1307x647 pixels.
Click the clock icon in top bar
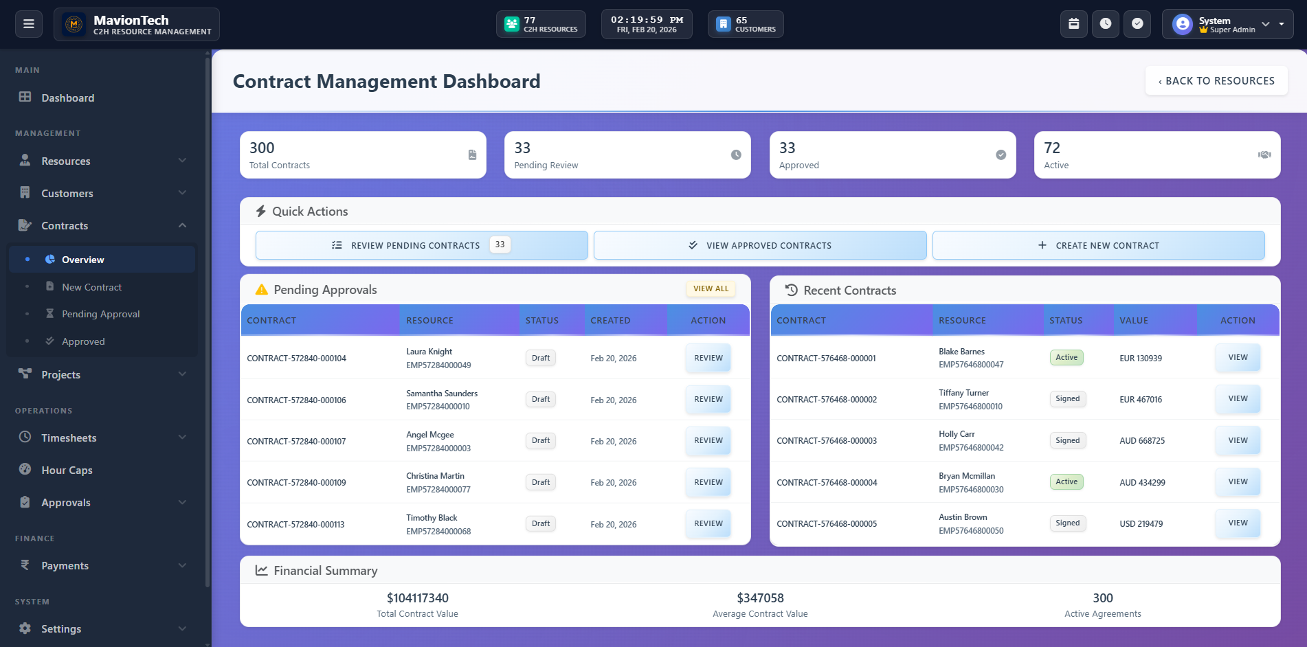pyautogui.click(x=1105, y=24)
